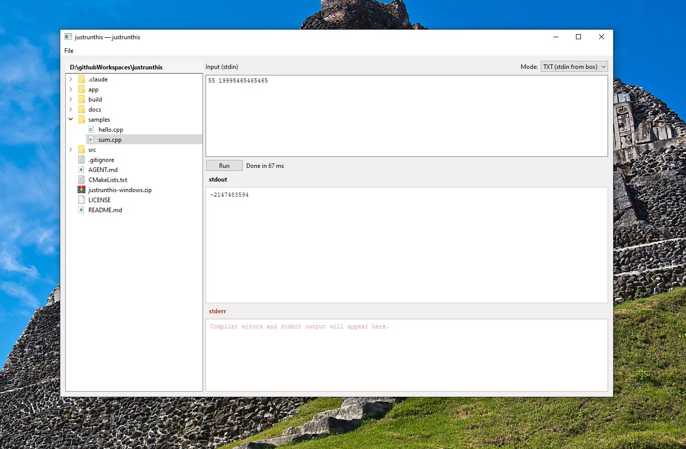Viewport: 686px width, 449px height.
Task: Click the justrunthis-windows.zip archive icon
Action: click(x=81, y=190)
